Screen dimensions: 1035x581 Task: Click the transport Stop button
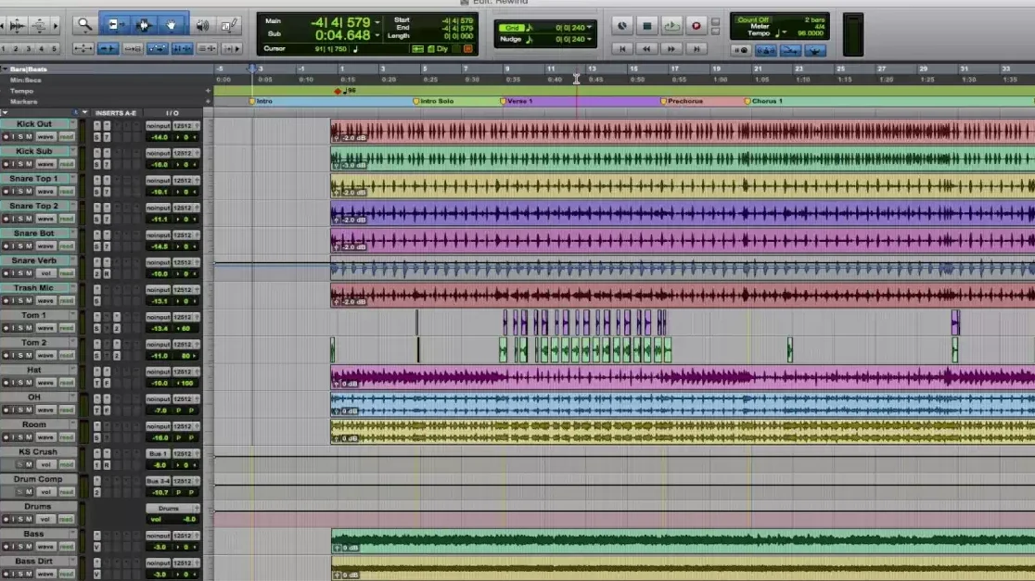pyautogui.click(x=647, y=26)
